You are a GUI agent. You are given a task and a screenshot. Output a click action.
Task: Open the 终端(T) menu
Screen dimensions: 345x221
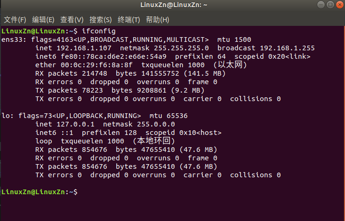[x=128, y=20]
